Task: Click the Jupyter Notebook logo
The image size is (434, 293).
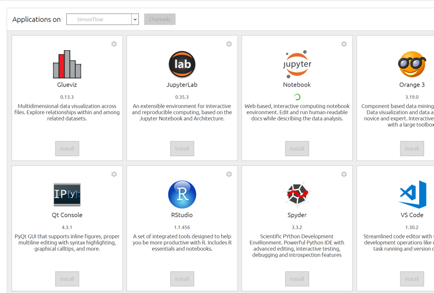Action: click(297, 65)
